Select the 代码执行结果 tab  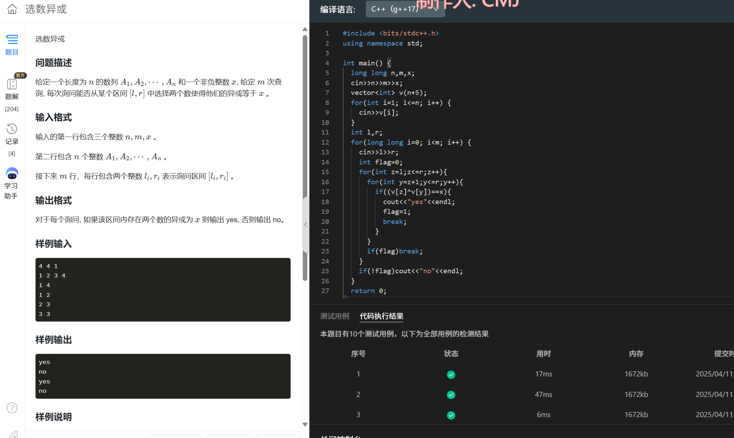[x=381, y=316]
